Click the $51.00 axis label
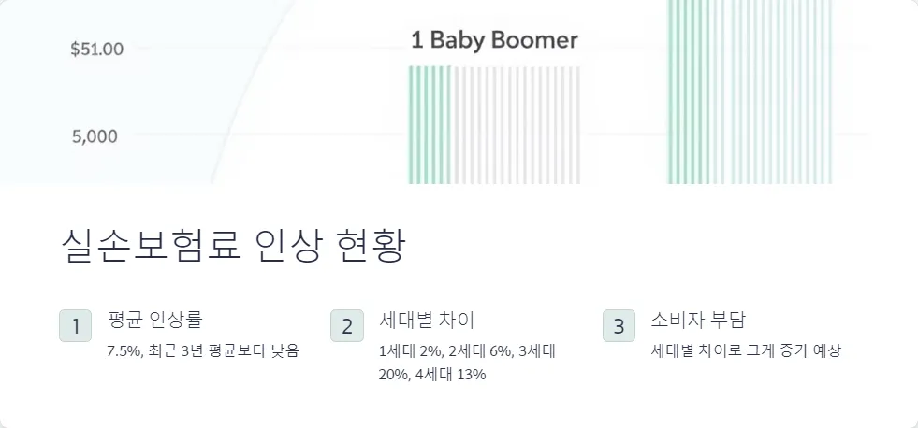This screenshot has width=918, height=428. [x=97, y=50]
